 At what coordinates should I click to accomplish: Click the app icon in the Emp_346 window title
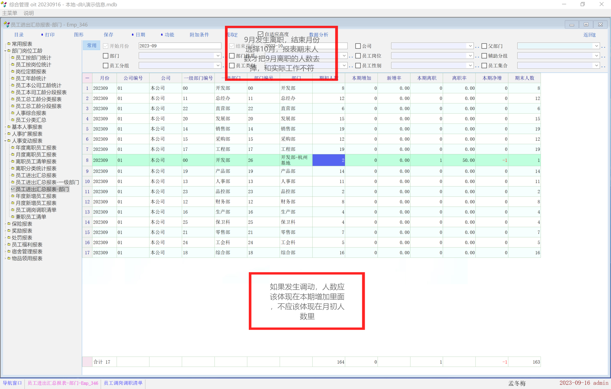coord(6,24)
